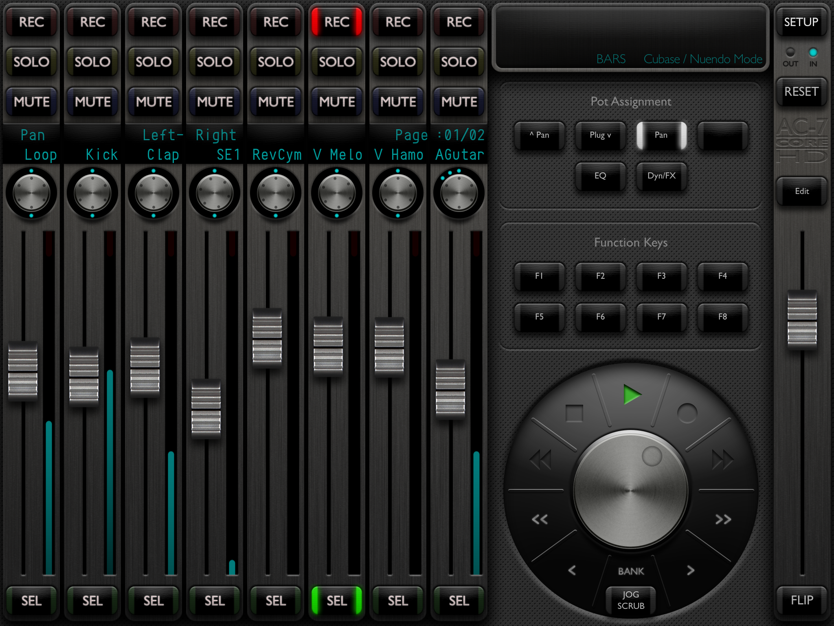This screenshot has width=834, height=626.
Task: Switch pot assignment to EQ
Action: 600,176
